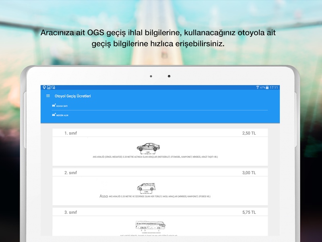Select the MERSİN ALIN exit station field
Screen dimensions: 322x242
(160, 115)
